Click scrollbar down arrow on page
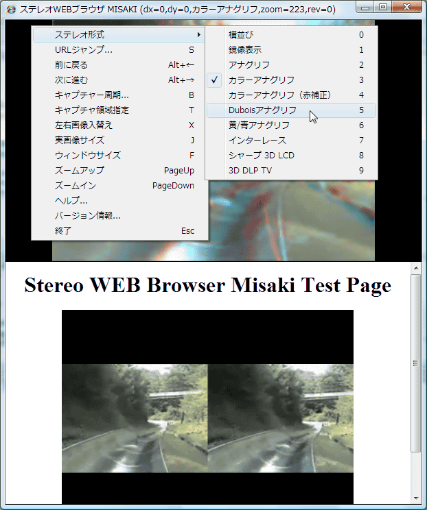The width and height of the screenshot is (427, 510). [x=416, y=498]
